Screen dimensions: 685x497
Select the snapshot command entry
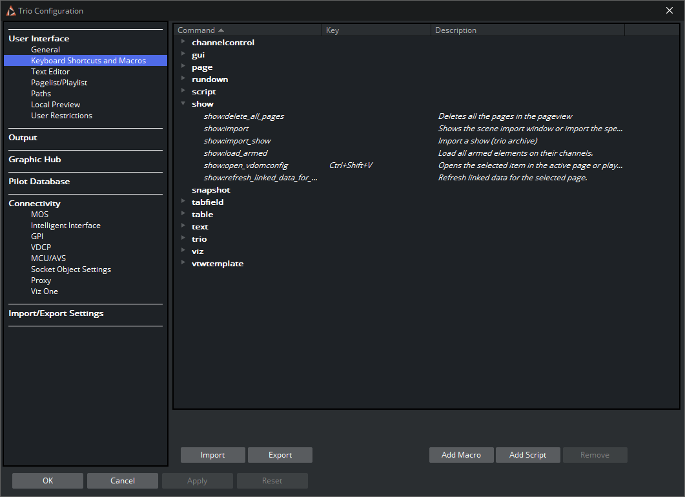click(211, 190)
